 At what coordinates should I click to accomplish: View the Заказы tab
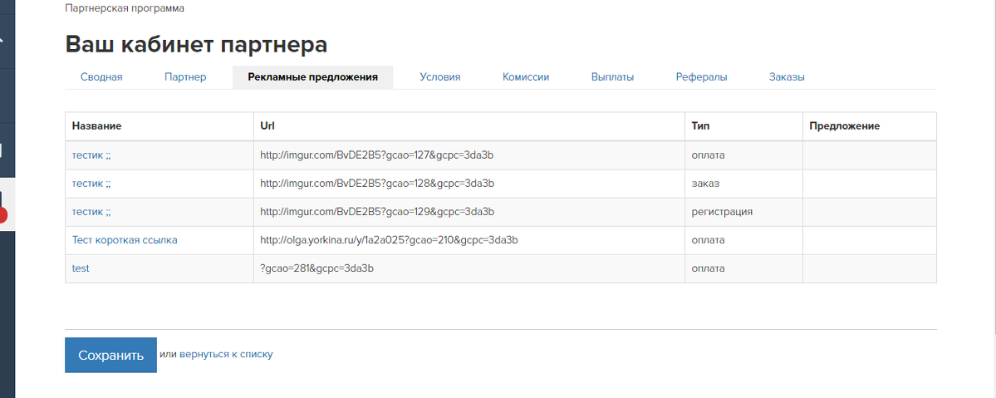787,77
